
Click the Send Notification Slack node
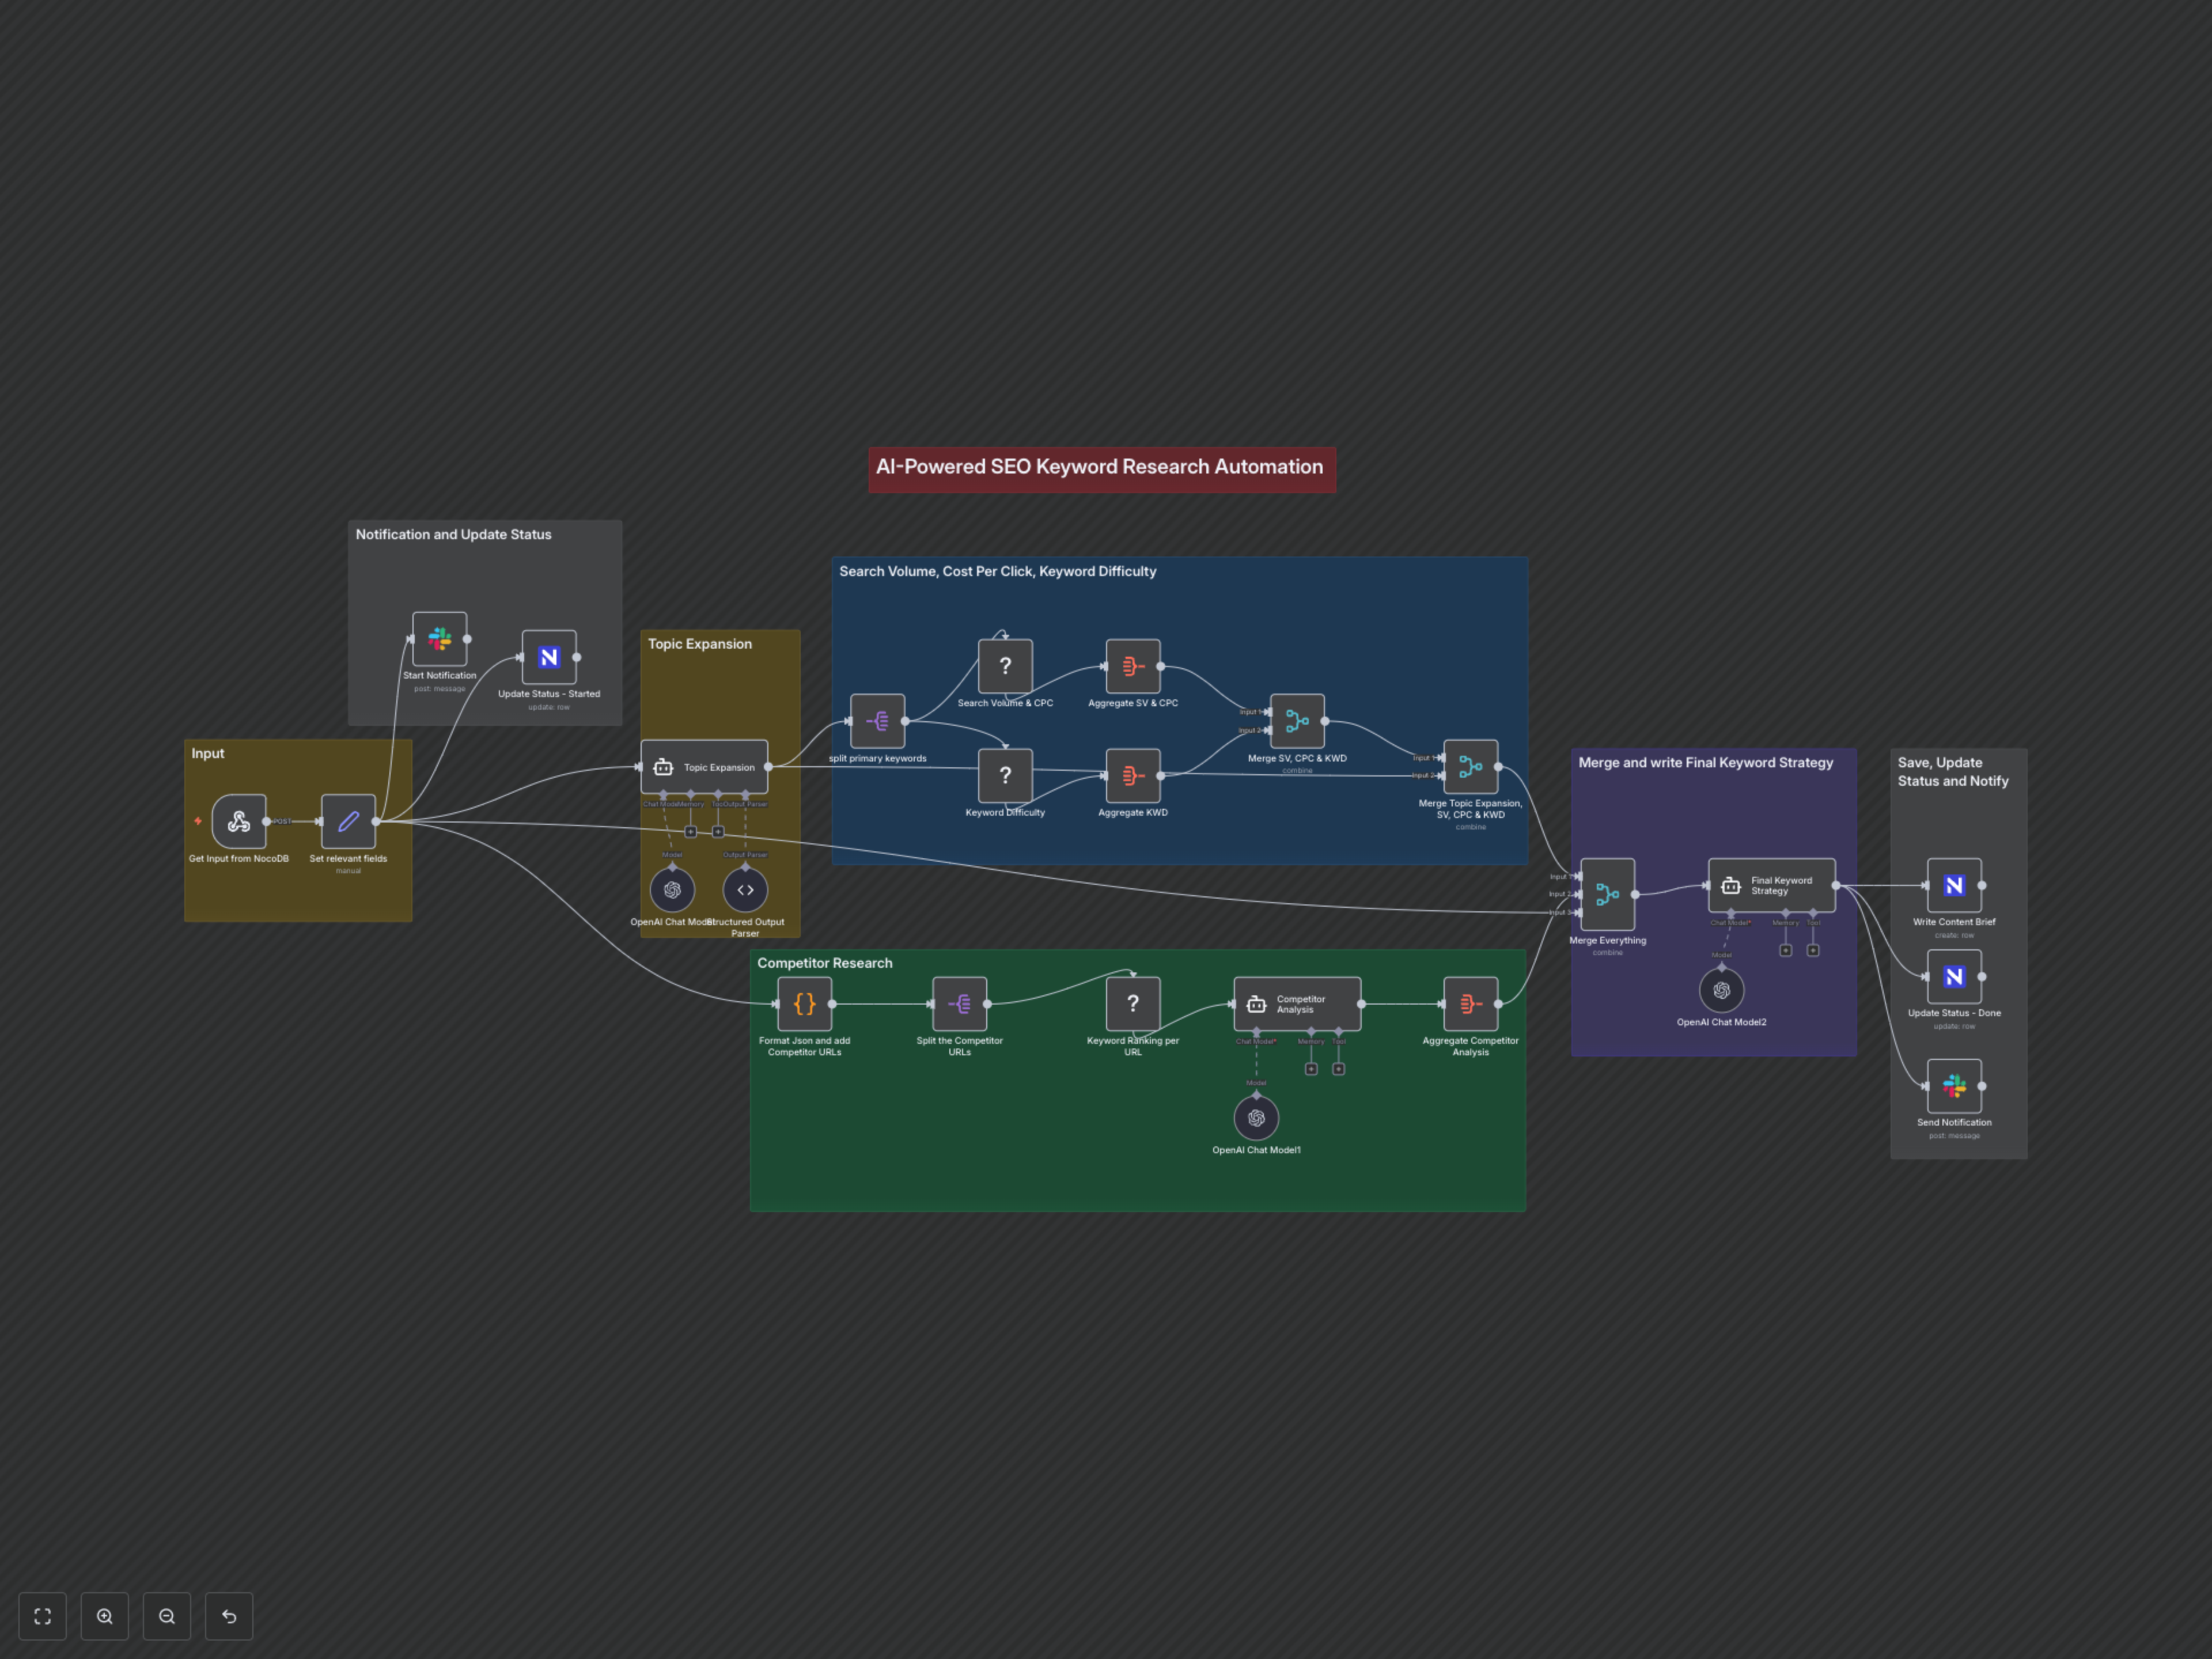coord(1953,1085)
